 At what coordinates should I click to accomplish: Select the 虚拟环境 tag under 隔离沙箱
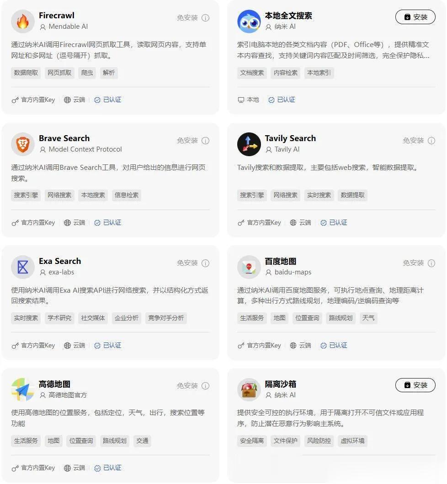352,441
